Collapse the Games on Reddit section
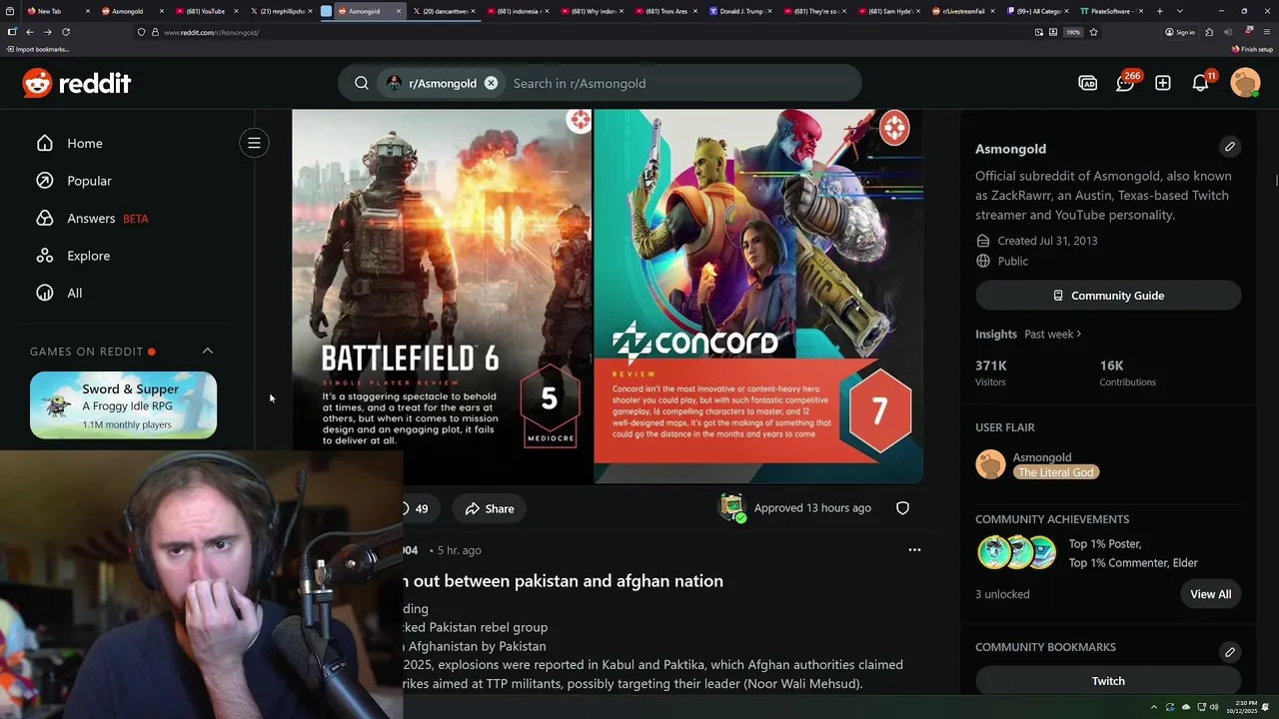Viewport: 1279px width, 719px height. pos(208,351)
